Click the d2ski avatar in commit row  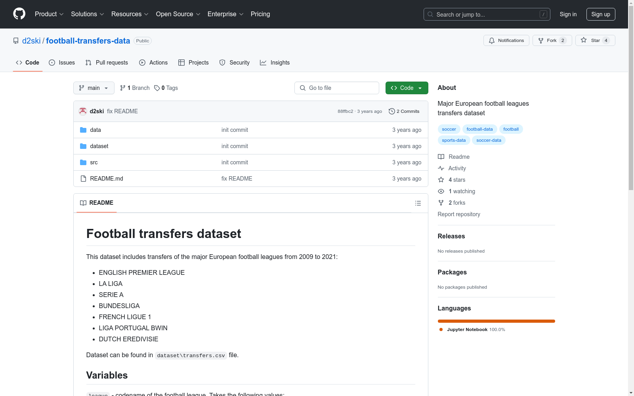pyautogui.click(x=83, y=111)
